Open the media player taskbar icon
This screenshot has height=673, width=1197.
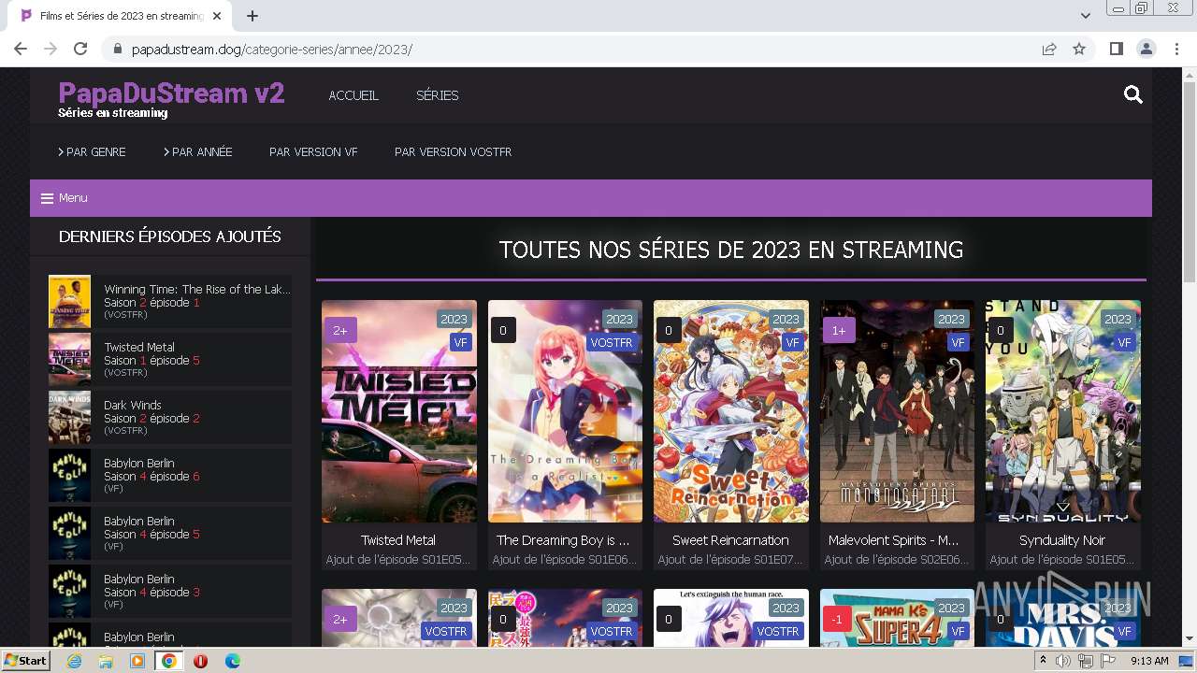pos(137,661)
